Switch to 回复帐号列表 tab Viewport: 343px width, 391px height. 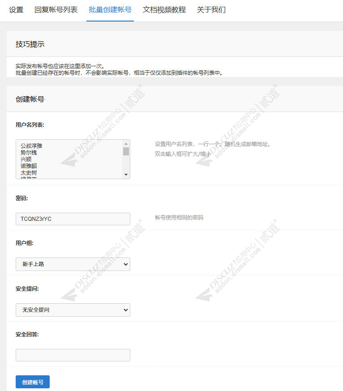[56, 10]
